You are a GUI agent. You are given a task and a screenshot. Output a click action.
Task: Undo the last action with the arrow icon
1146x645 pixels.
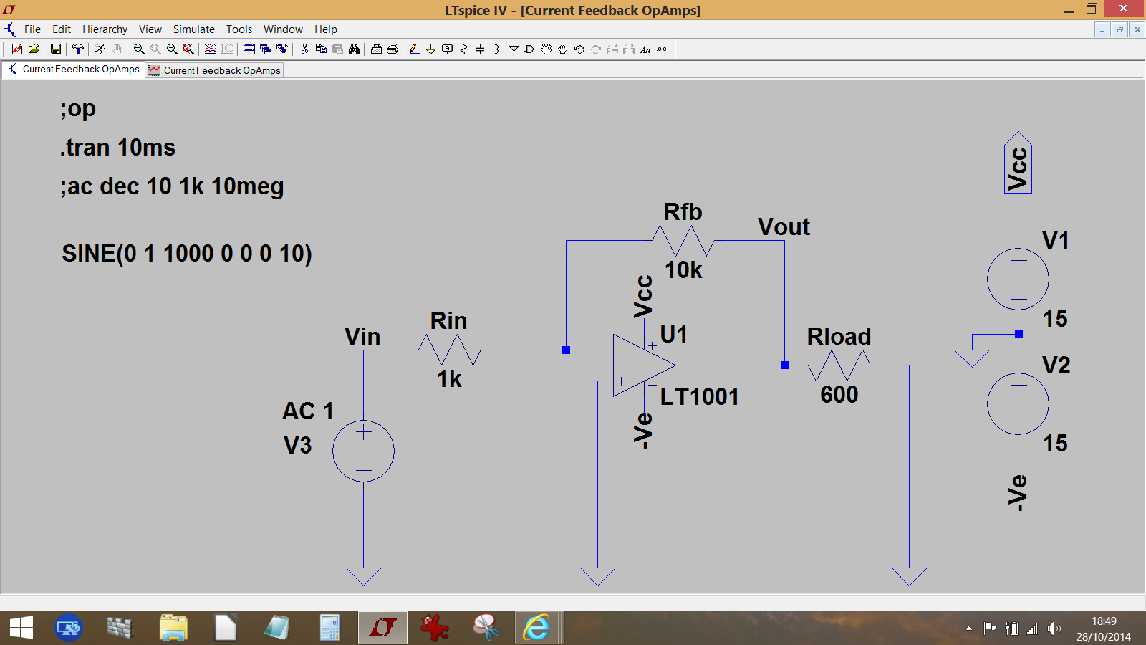click(x=579, y=49)
